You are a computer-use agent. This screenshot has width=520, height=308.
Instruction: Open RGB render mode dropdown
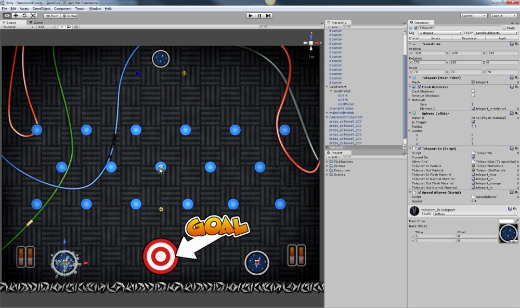[x=46, y=27]
